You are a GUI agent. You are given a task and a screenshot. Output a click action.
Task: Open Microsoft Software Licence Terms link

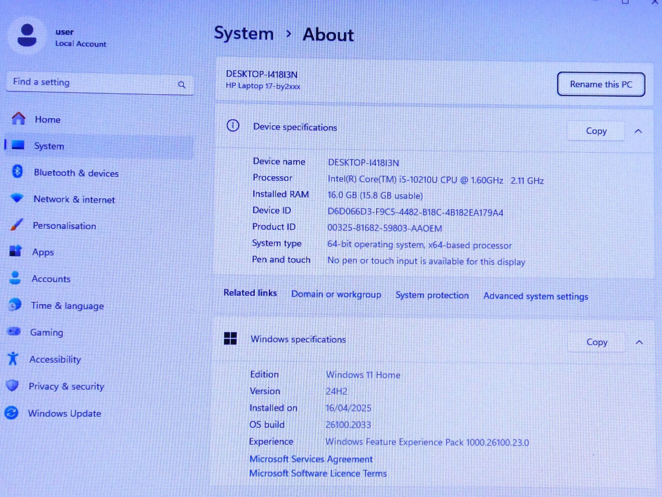318,473
